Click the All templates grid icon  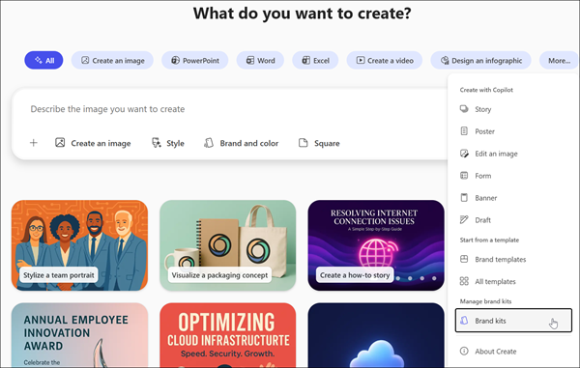coord(464,281)
